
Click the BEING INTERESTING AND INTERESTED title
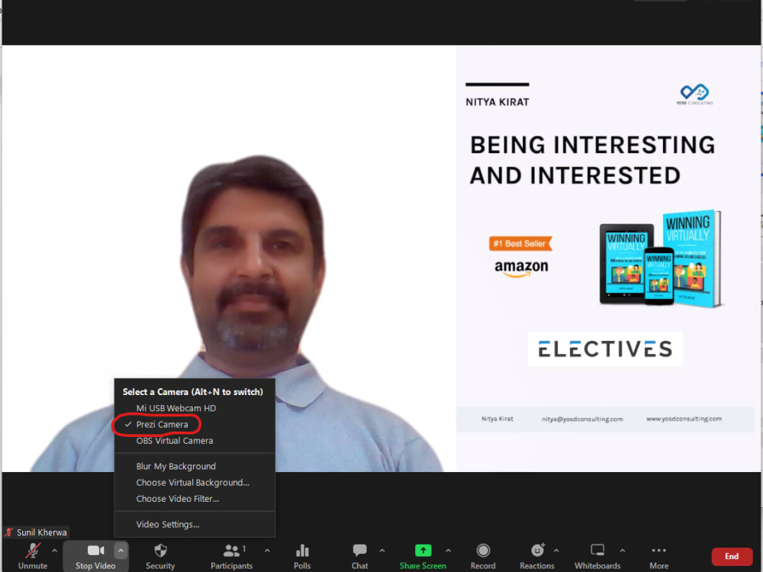click(593, 160)
